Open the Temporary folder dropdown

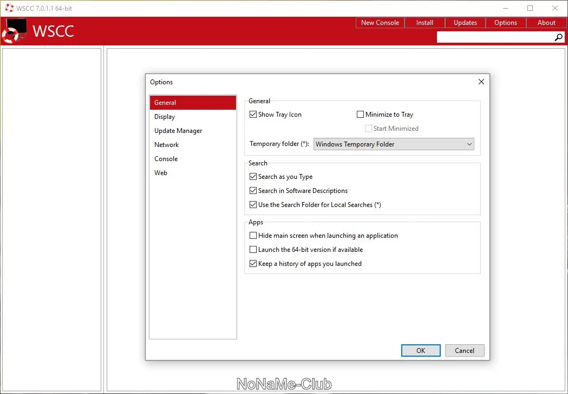(x=394, y=144)
